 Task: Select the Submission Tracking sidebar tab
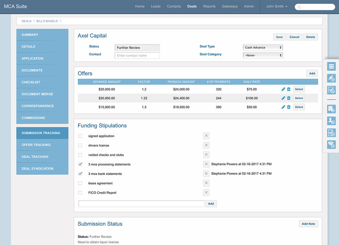click(42, 133)
